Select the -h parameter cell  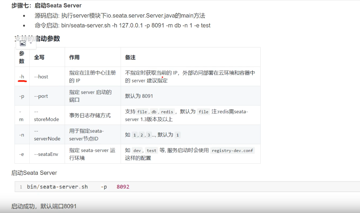(x=22, y=76)
